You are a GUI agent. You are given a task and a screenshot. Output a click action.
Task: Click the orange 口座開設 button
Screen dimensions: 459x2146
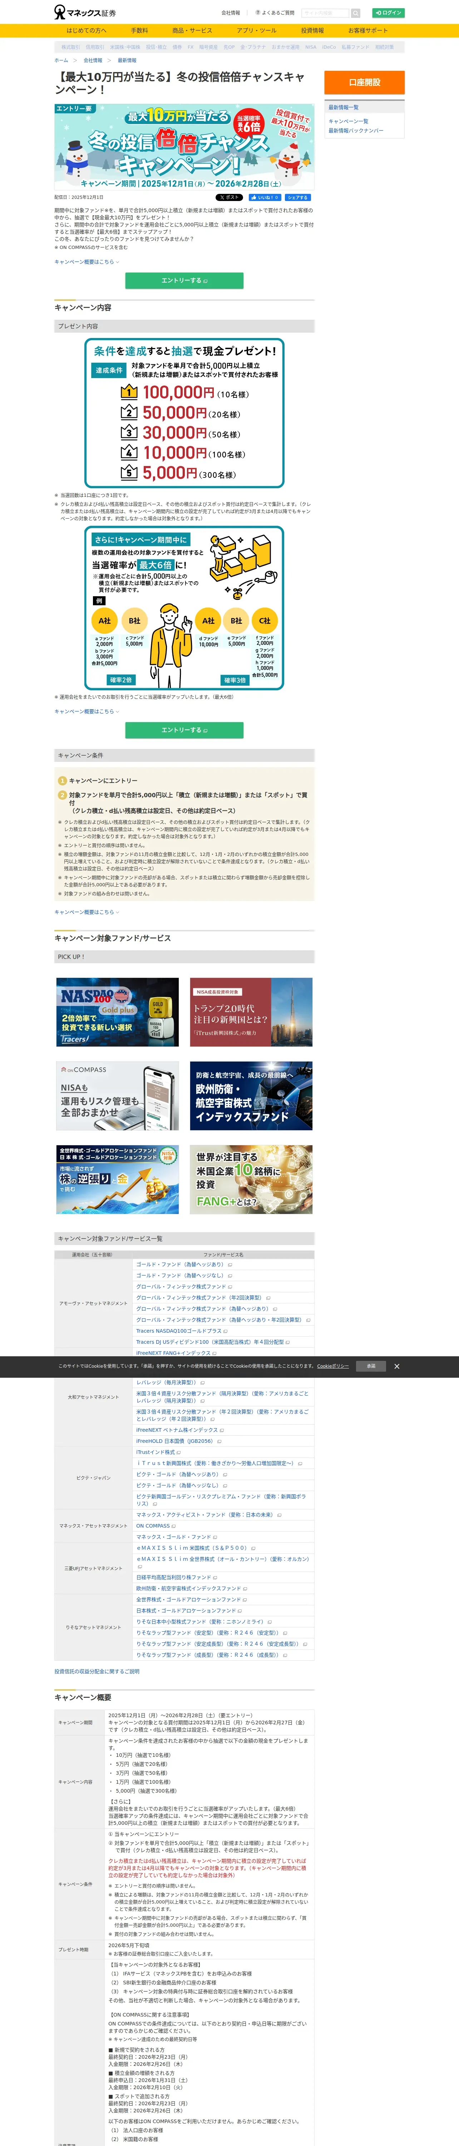tap(364, 83)
